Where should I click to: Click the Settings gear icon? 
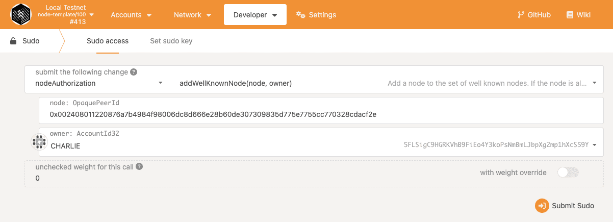tap(300, 15)
